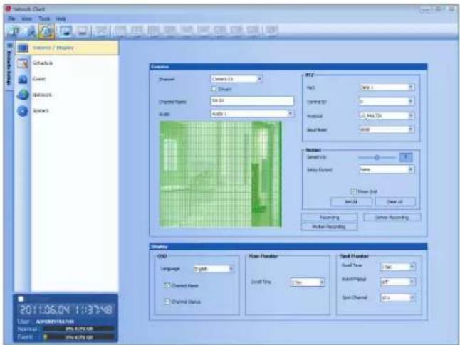Open the PTZ Baud Rate dropdown
460x345 pixels.
387,129
